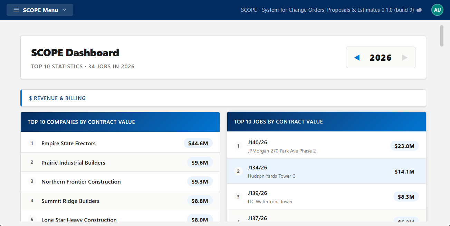
Task: Click the next year arrow
Action: pyautogui.click(x=404, y=57)
